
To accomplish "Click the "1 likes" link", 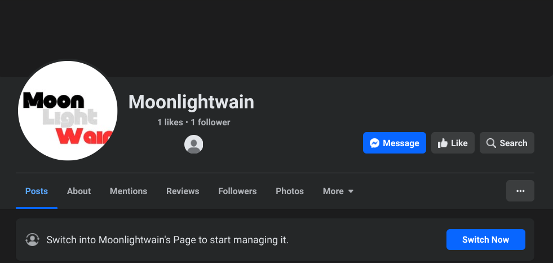I will (170, 122).
